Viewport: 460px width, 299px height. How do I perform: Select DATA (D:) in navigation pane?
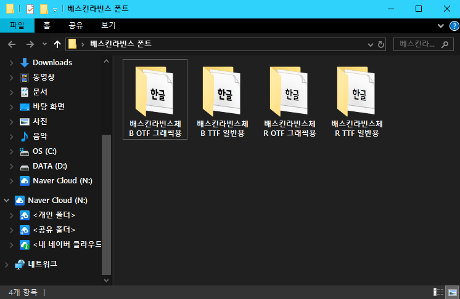coord(50,166)
